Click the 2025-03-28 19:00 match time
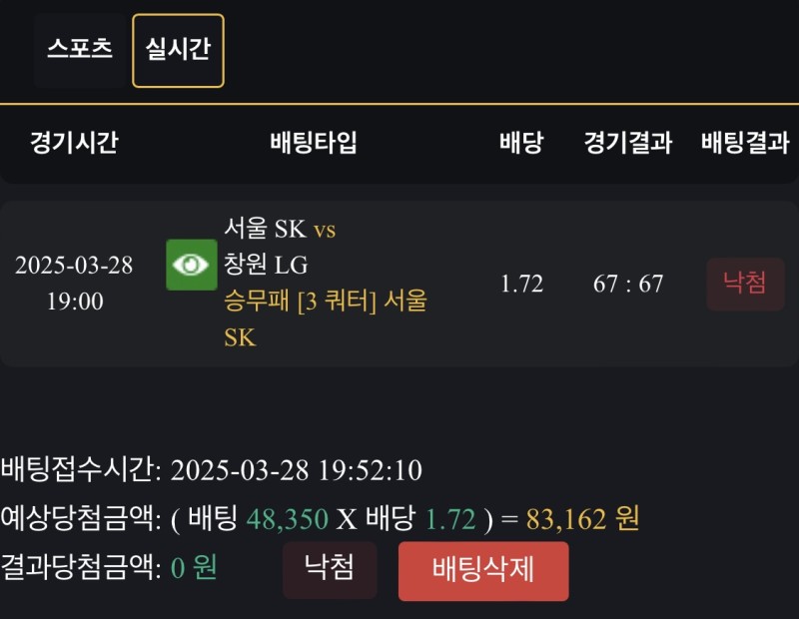The height and width of the screenshot is (619, 799). [74, 283]
